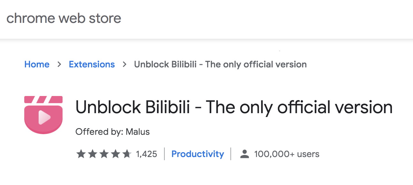Viewport: 413px width, 185px height.
Task: Open the Home breadcrumb link
Action: click(37, 65)
